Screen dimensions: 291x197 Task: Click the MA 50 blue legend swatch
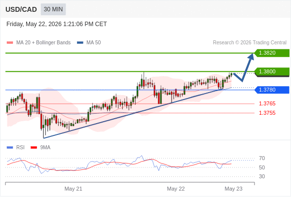80,43
